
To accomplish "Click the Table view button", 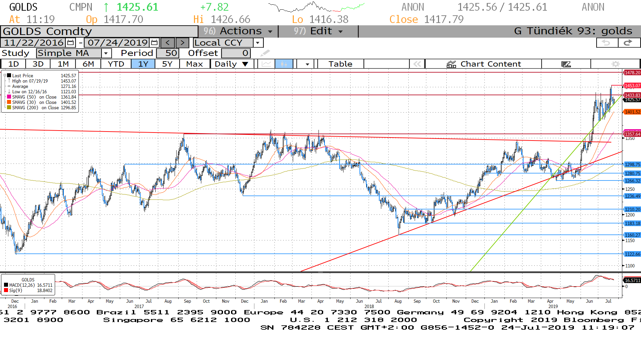I will pos(340,64).
